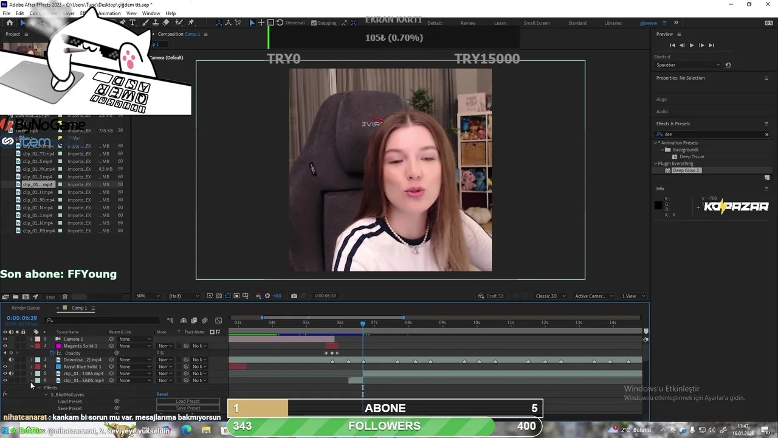
Task: Open the Help menu
Action: coord(171,13)
